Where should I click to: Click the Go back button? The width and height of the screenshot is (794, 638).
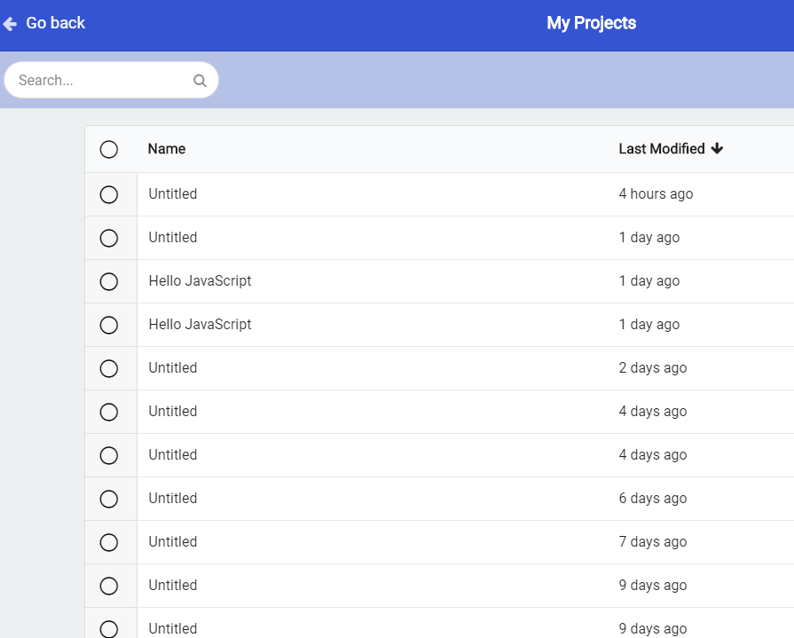(43, 23)
